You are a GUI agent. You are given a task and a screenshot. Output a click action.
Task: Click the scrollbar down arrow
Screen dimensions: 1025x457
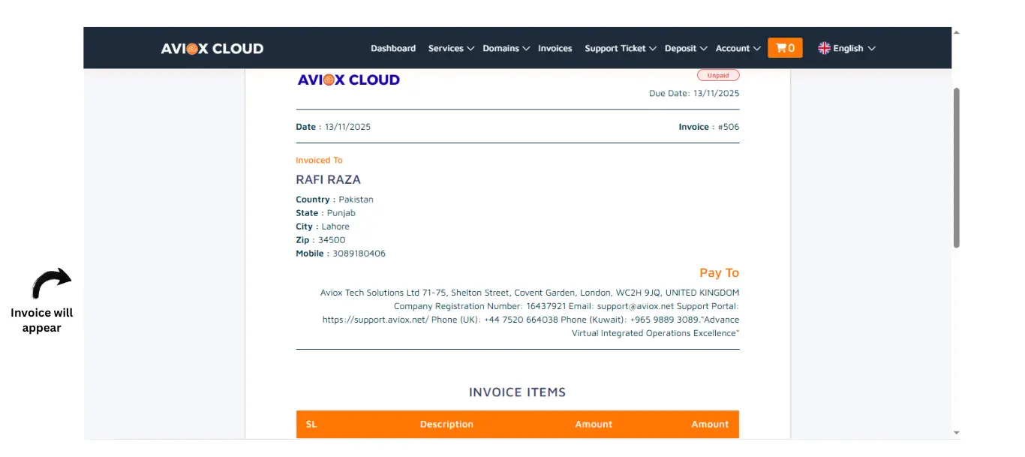(x=956, y=433)
